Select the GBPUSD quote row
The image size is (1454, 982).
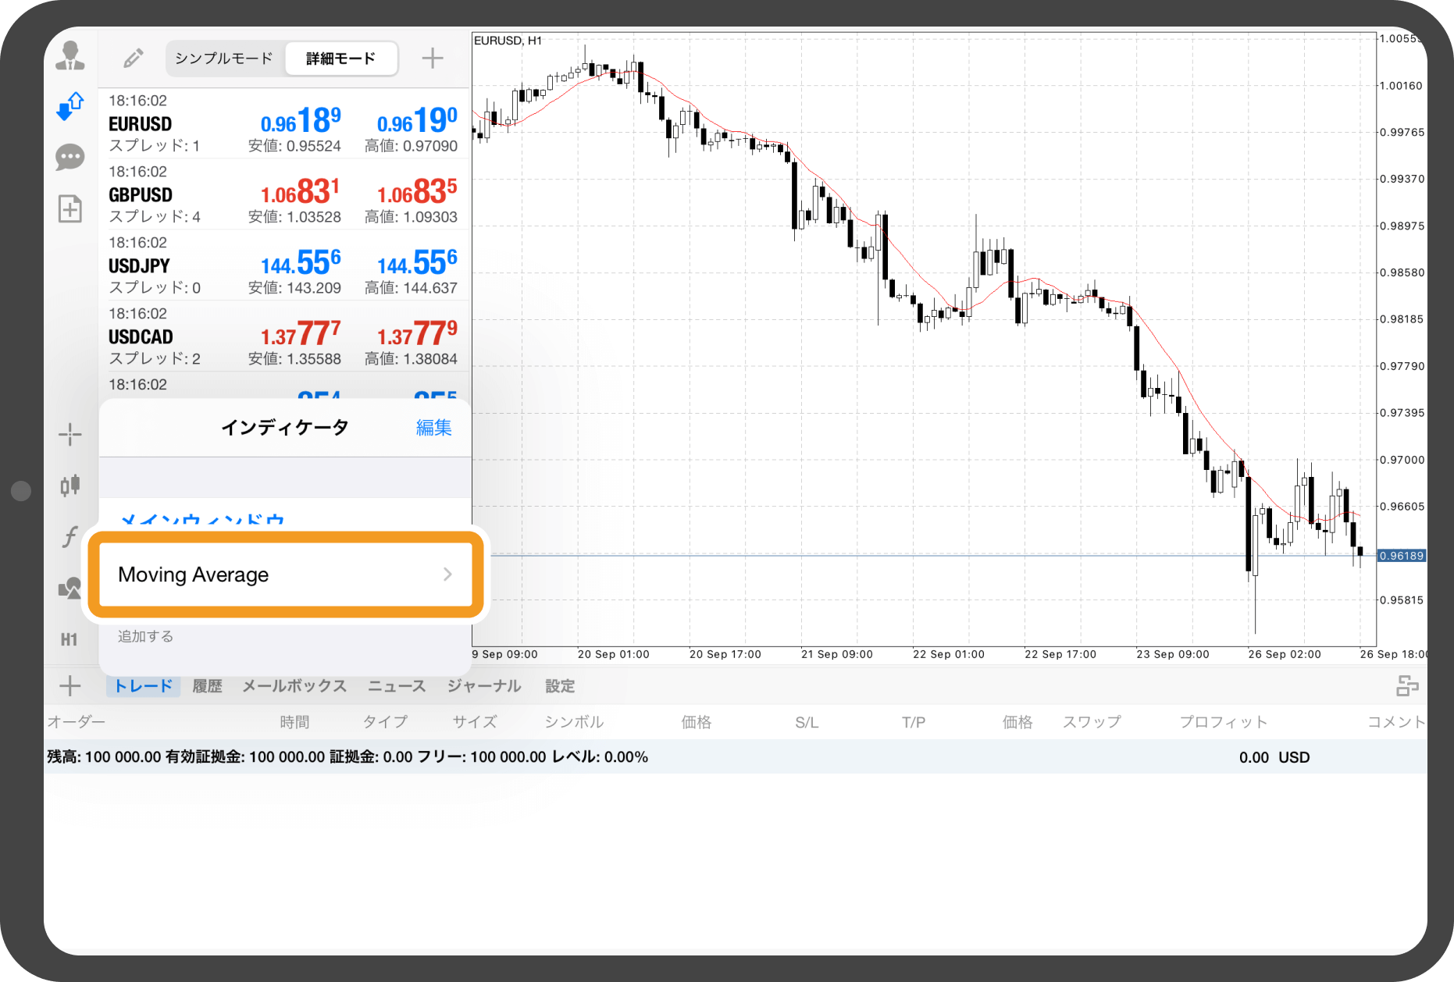284,194
